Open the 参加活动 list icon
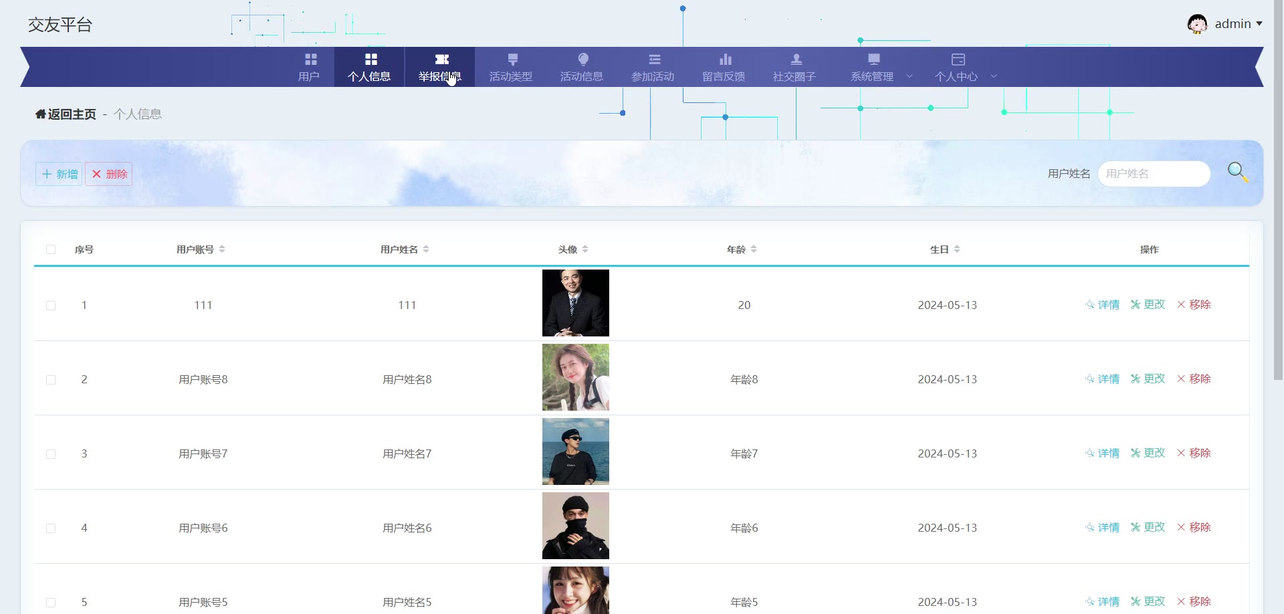This screenshot has height=614, width=1284. [654, 60]
